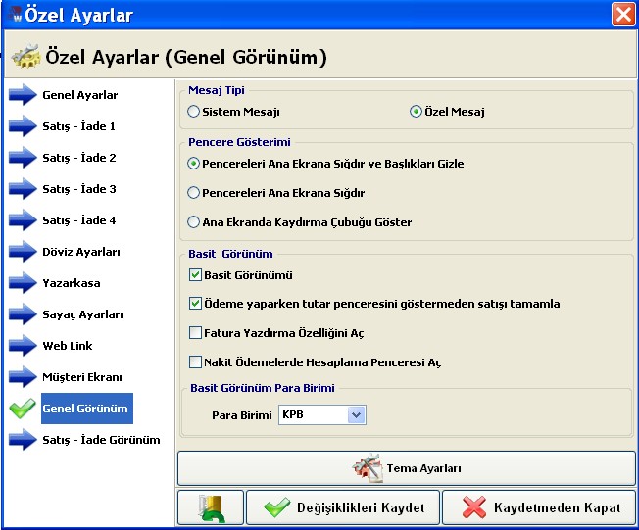The image size is (639, 530).
Task: Choose the Pencereleri Ana Ekrana Sığdır option
Action: (x=193, y=193)
